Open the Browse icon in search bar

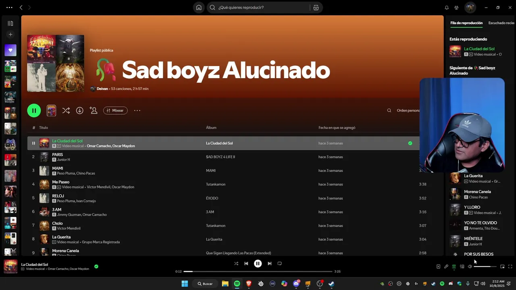point(316,7)
